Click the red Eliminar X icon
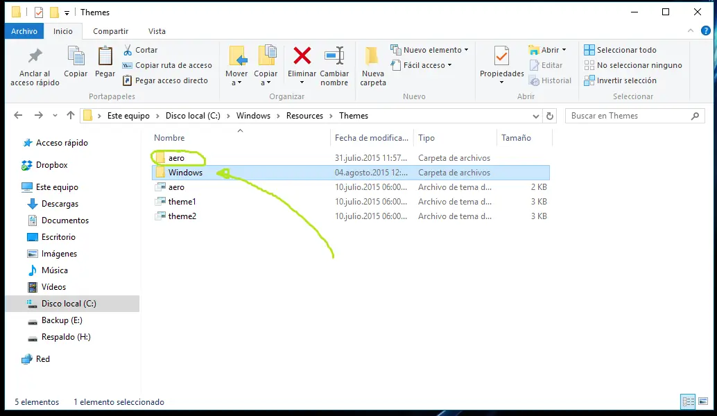 pyautogui.click(x=302, y=55)
